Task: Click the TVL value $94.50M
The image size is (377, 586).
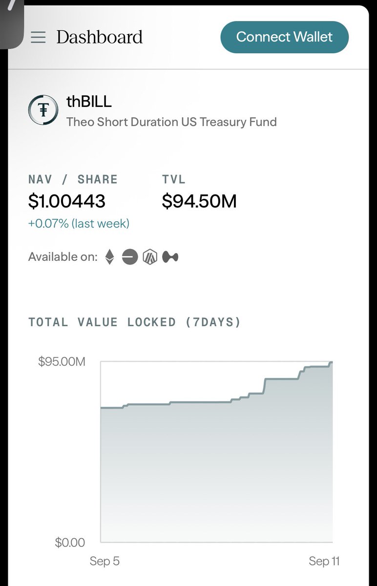Action: (199, 201)
